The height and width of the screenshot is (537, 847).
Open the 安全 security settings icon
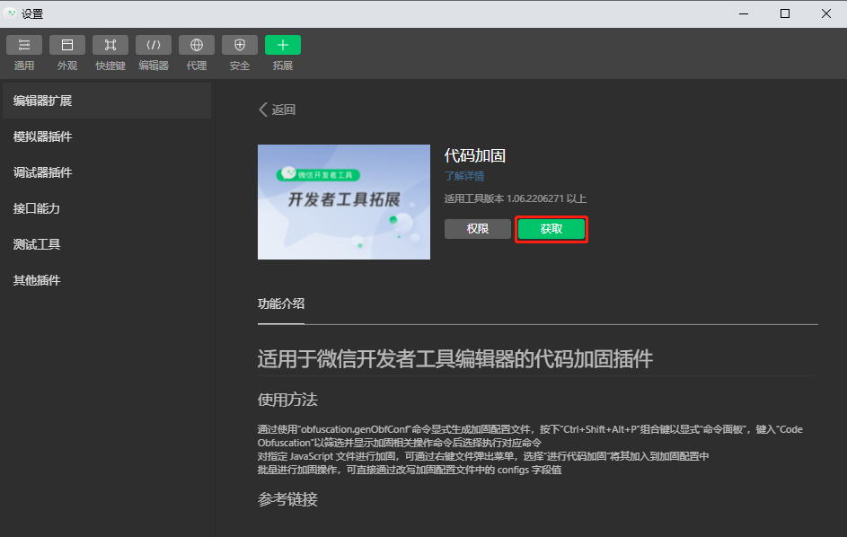[x=240, y=46]
